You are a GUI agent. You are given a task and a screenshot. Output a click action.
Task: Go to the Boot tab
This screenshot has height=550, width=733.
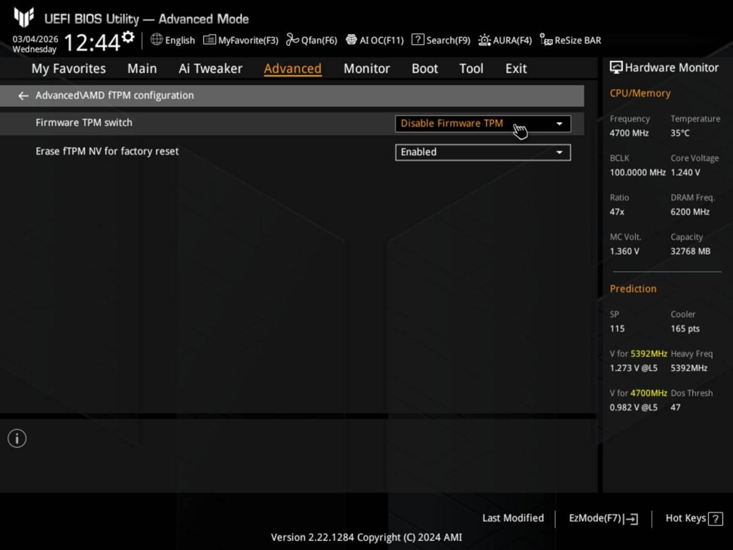click(x=425, y=68)
